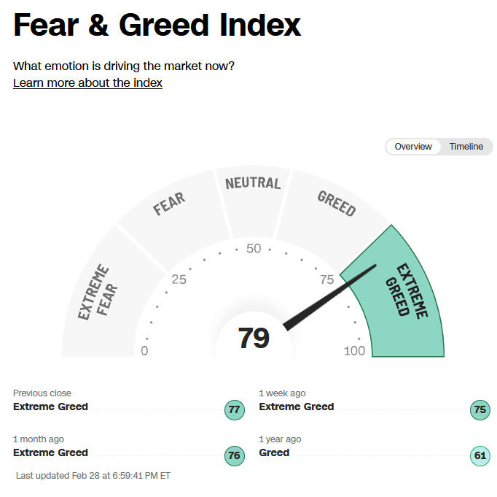Click the 50 mark on the gauge scale
This screenshot has width=497, height=497.
pyautogui.click(x=254, y=248)
